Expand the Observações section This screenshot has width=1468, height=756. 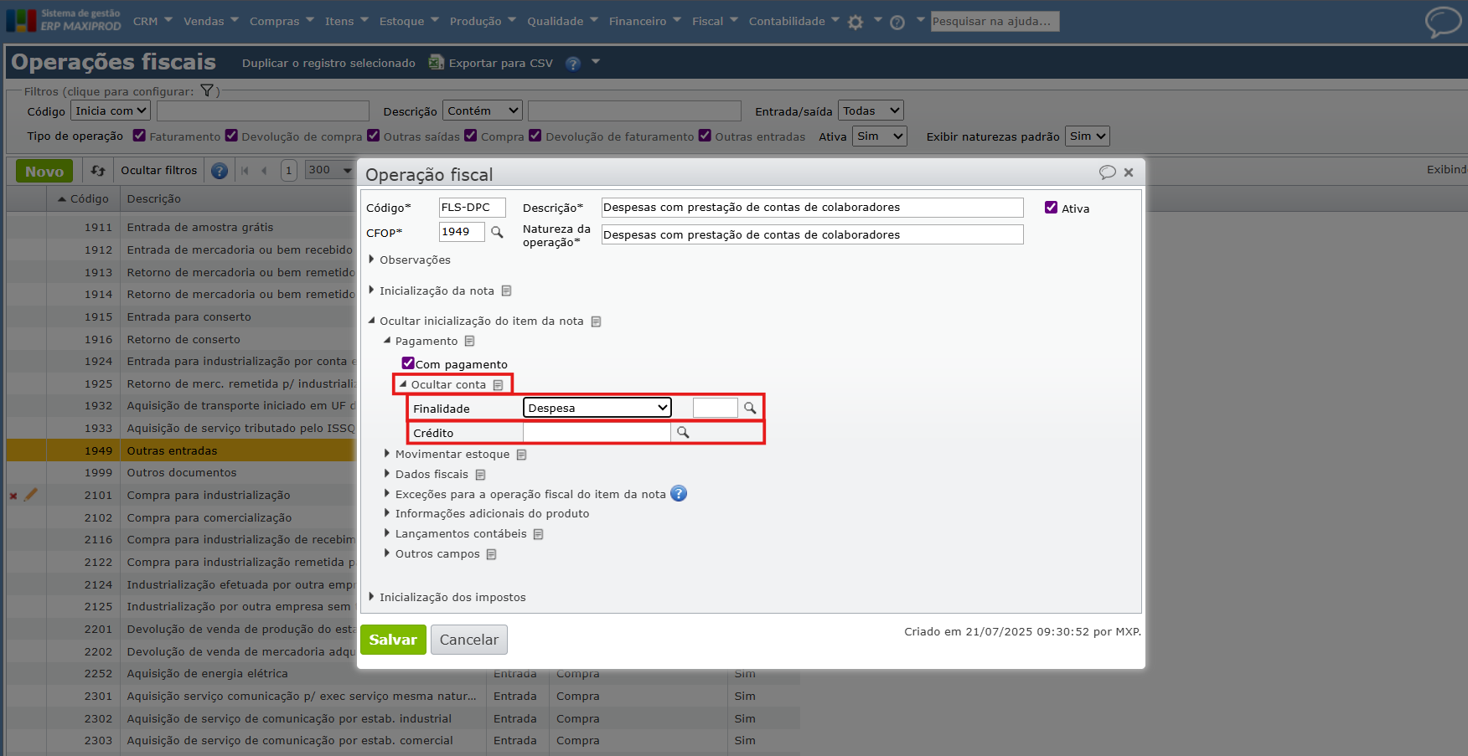[371, 260]
